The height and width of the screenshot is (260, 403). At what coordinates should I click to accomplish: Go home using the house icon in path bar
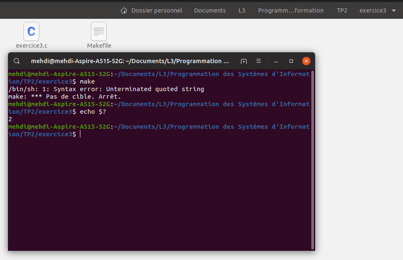(x=123, y=10)
